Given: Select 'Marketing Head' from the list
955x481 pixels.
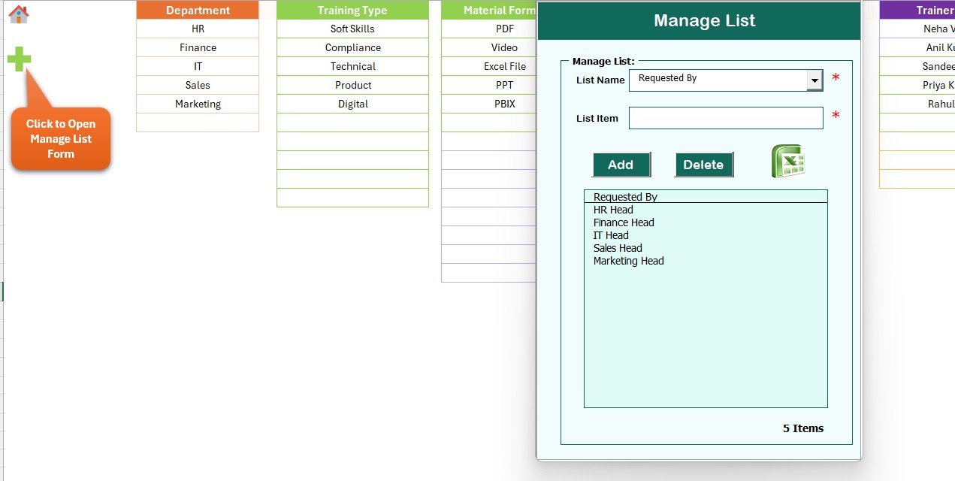Looking at the screenshot, I should (627, 261).
